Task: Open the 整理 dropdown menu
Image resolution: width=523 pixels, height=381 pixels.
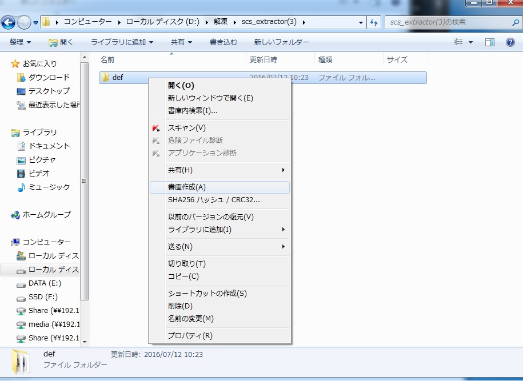Action: 20,42
